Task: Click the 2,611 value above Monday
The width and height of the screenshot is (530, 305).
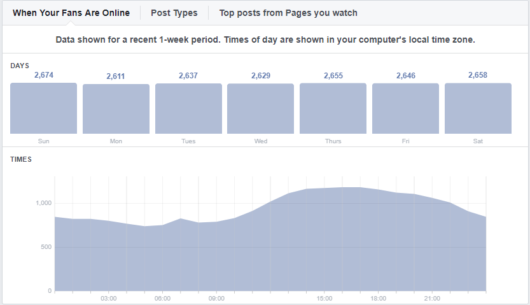Action: coord(116,76)
